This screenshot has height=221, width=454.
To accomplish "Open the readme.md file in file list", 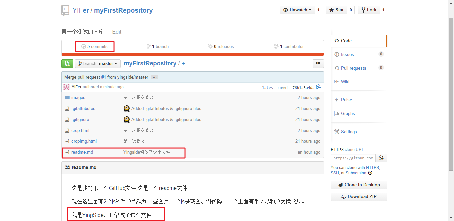I will tap(82, 152).
